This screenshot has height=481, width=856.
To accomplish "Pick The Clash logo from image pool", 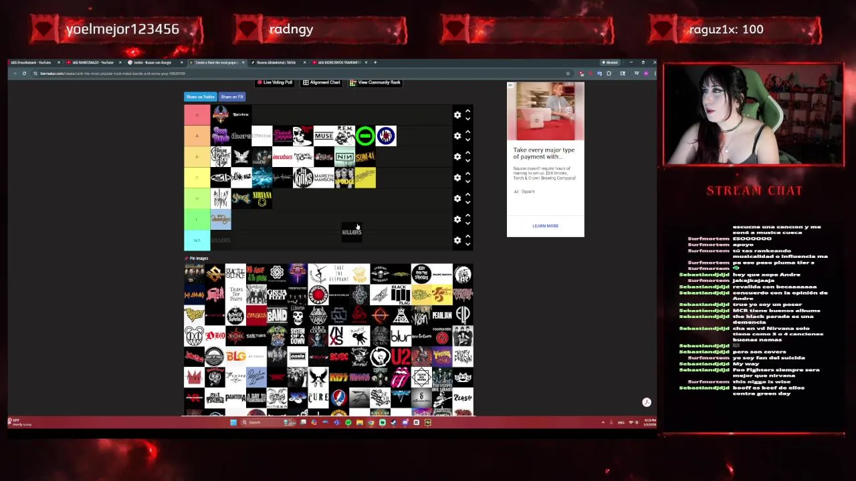I will click(x=463, y=398).
